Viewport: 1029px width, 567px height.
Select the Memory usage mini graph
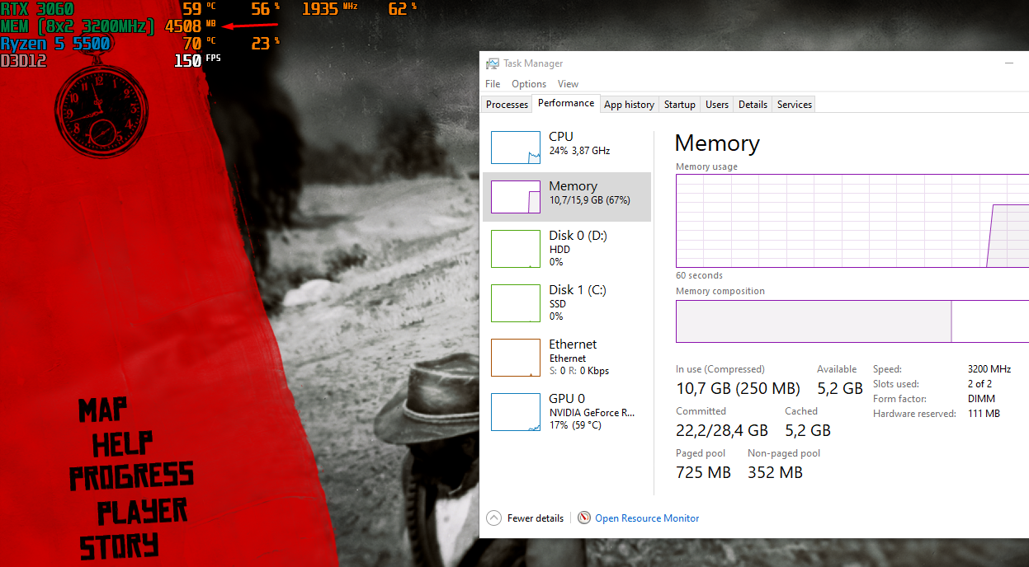(x=516, y=197)
